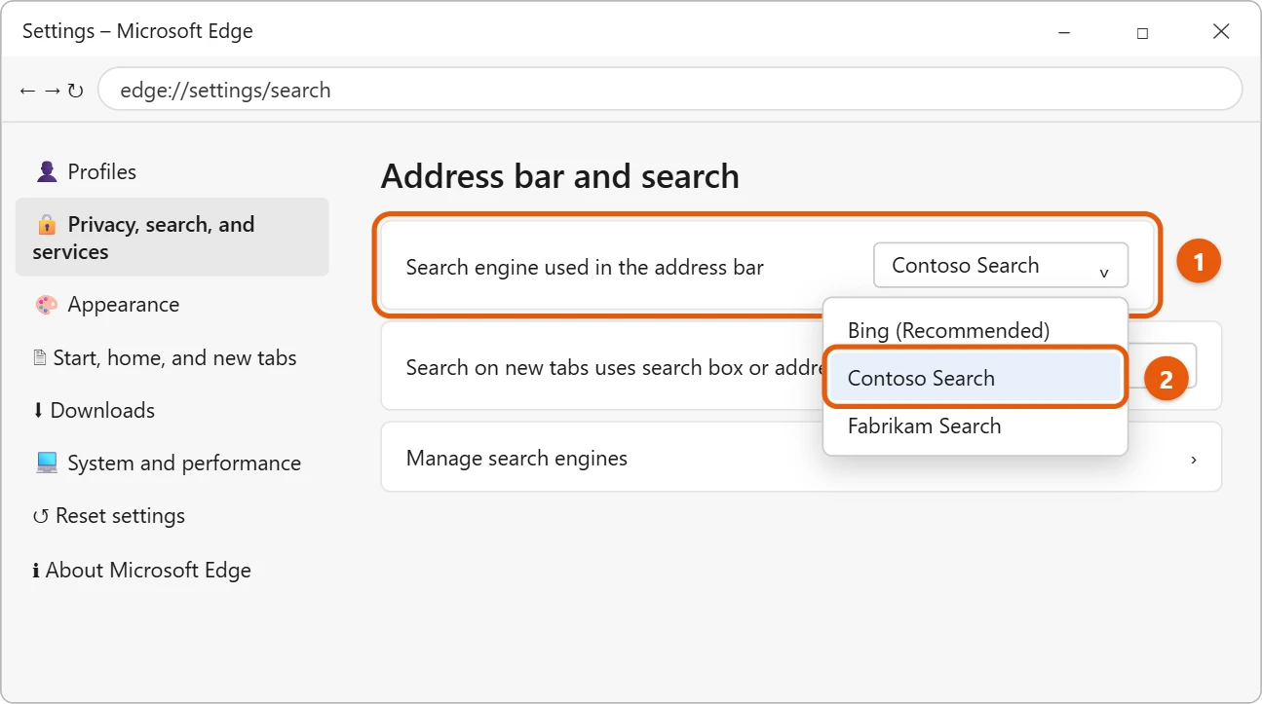Choose Bing (Recommended) from the list
The image size is (1262, 704).
(x=975, y=330)
